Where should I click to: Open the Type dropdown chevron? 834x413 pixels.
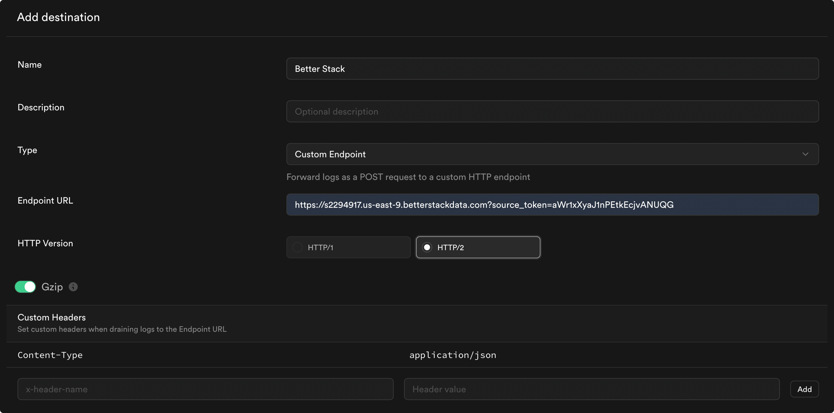pyautogui.click(x=806, y=154)
